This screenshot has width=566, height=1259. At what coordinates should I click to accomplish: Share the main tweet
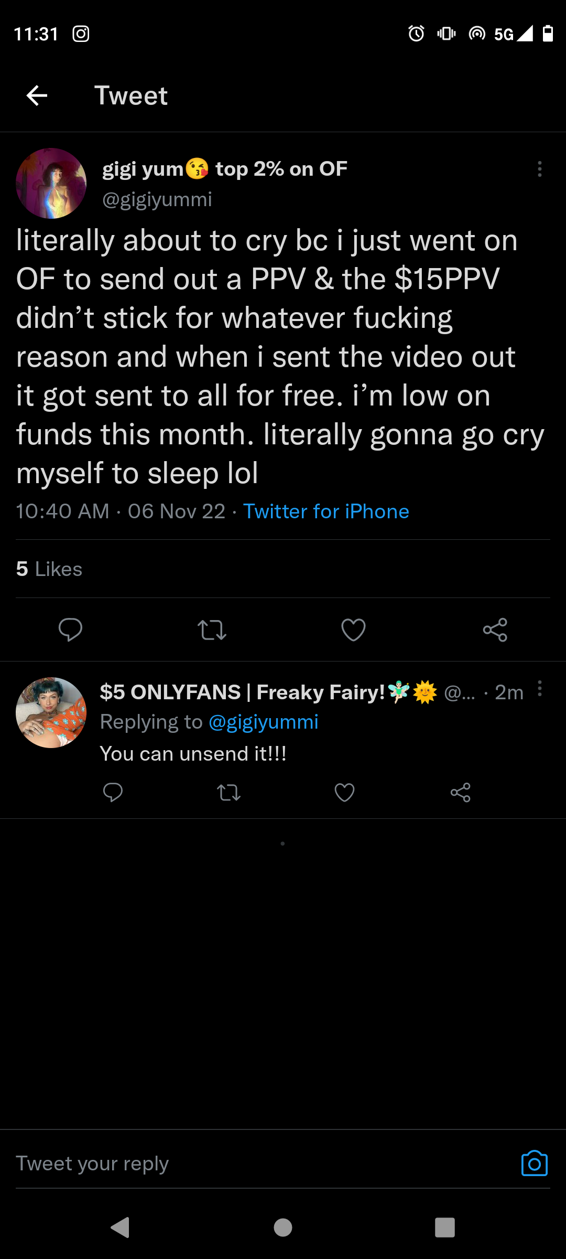point(495,629)
